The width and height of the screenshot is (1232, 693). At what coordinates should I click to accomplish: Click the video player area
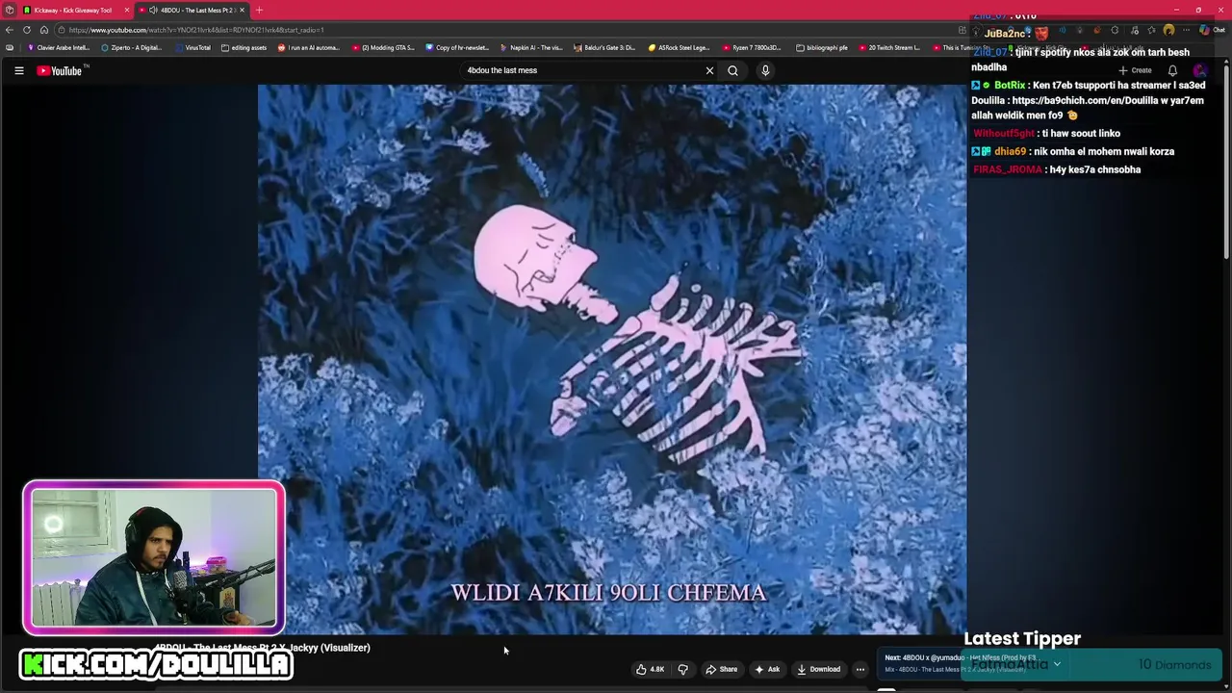click(612, 359)
